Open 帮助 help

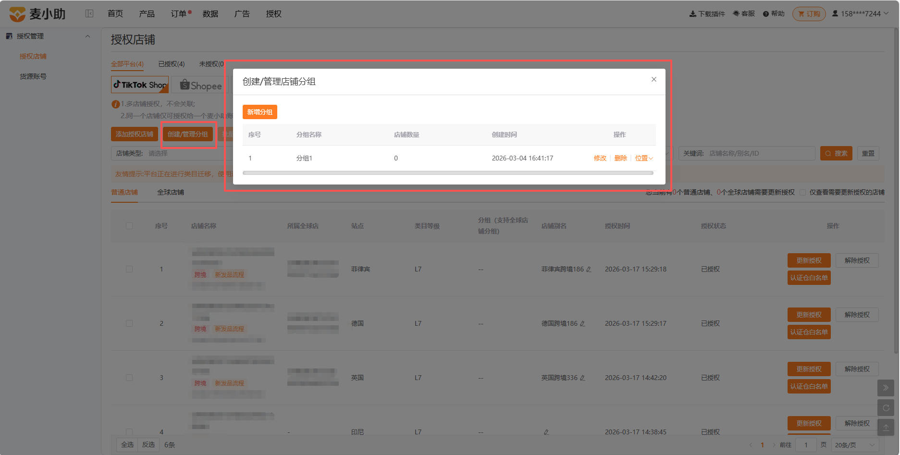pyautogui.click(x=774, y=13)
